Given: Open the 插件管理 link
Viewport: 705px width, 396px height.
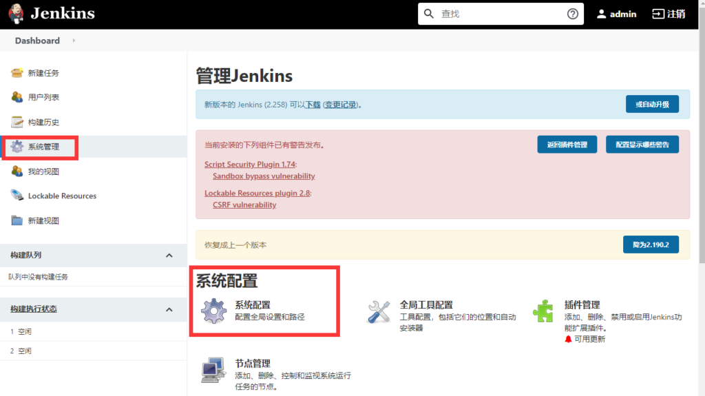Looking at the screenshot, I should (582, 304).
